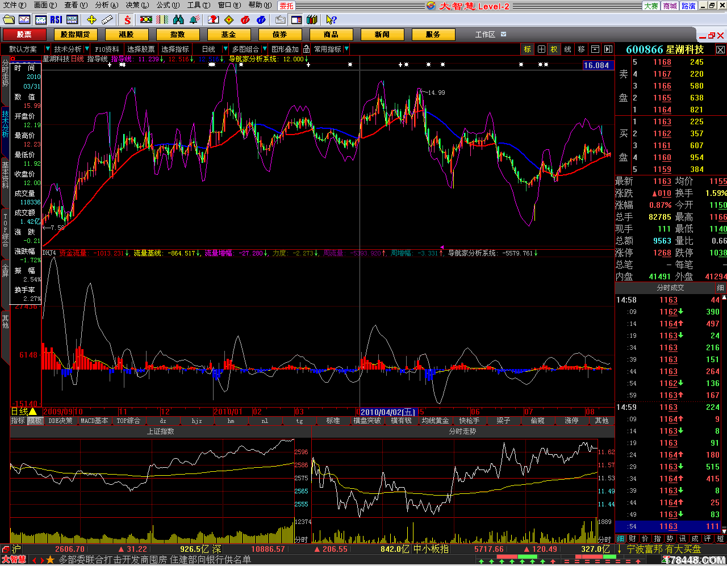Screen dimensions: 727x566
Task: Toggle the 权 adjustment button
Action: [554, 49]
